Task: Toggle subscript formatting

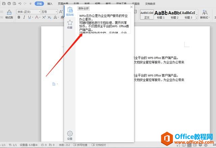Action: click(x=50, y=17)
